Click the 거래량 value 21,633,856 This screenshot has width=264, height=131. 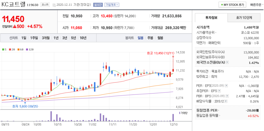pyautogui.click(x=172, y=16)
